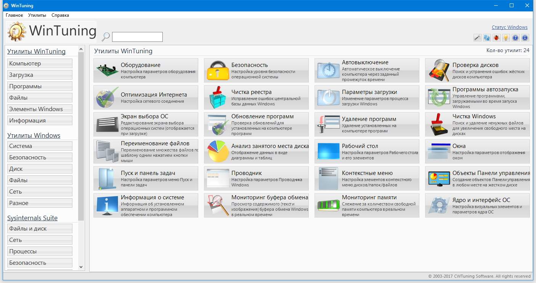536x283 pixels.
Task: Open the Главное menu
Action: pyautogui.click(x=14, y=15)
